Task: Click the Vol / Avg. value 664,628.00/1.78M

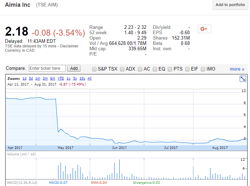Action: [x=127, y=43]
